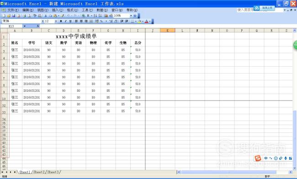Click the Cut scissors icon
297x179 pixels.
point(46,16)
